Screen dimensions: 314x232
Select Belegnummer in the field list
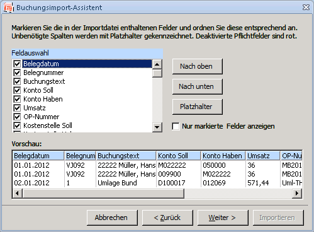pos(43,72)
